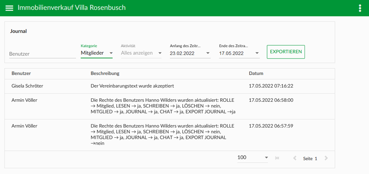This screenshot has height=174, width=369.
Task: Expand the Kategorie Mitglieder dropdown
Action: pyautogui.click(x=97, y=53)
